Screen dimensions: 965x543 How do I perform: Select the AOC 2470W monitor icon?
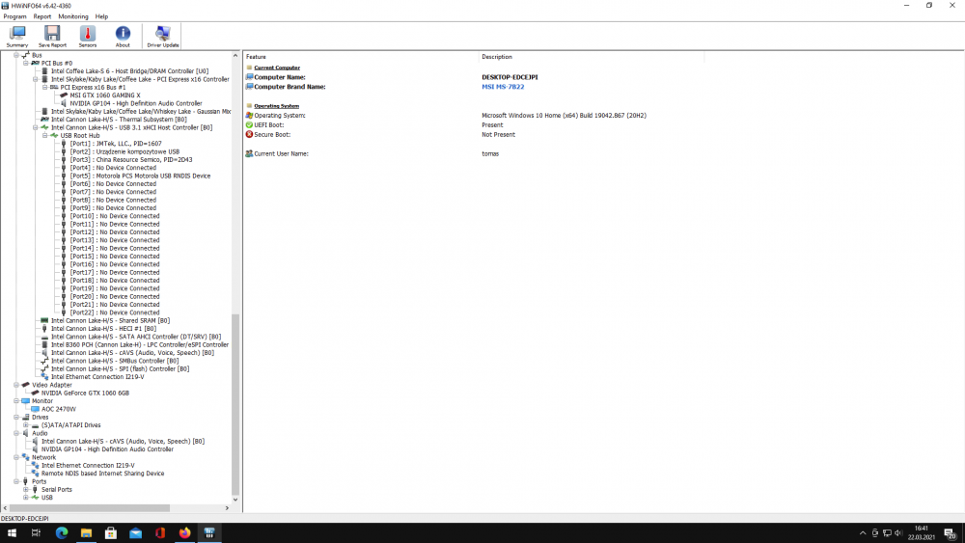[x=36, y=409]
